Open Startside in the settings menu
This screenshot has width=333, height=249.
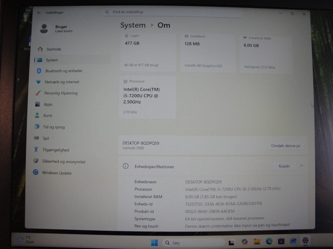click(x=54, y=49)
